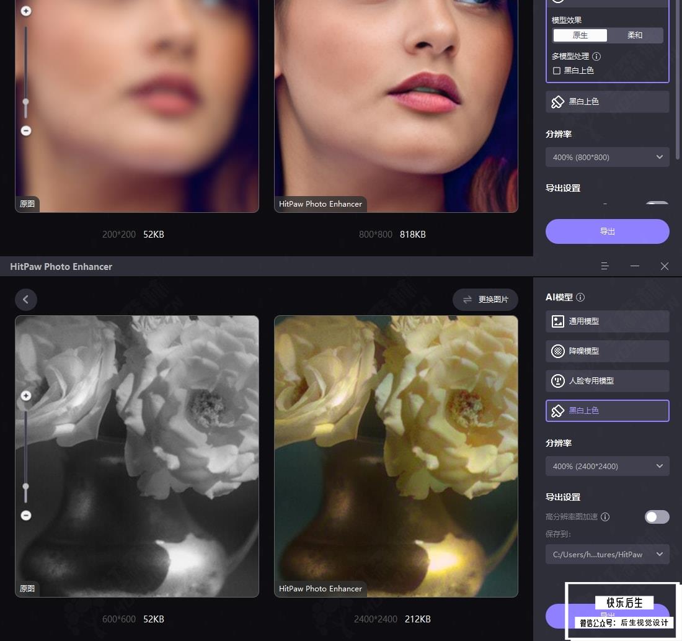Open the AI模型 info icon

(580, 297)
